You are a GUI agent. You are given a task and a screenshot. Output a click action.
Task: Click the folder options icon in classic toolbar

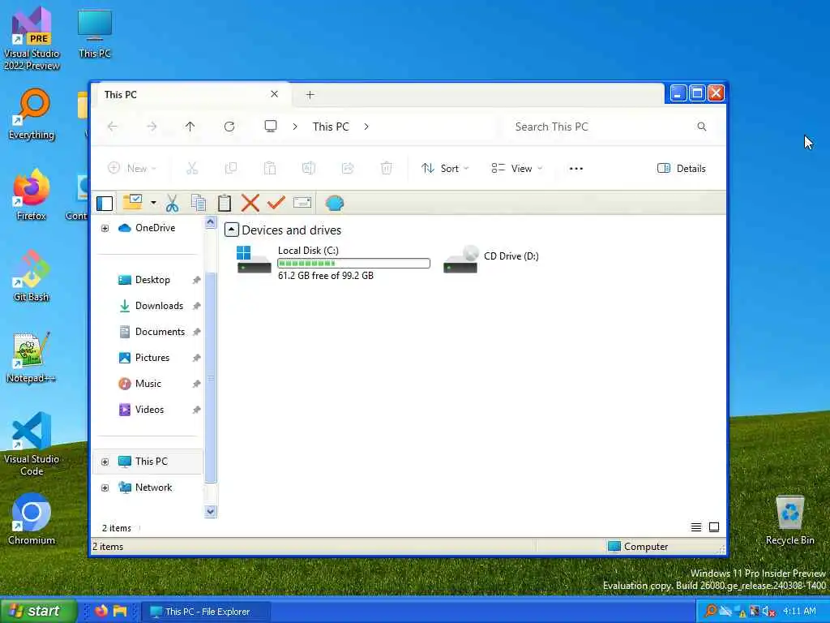(x=132, y=202)
